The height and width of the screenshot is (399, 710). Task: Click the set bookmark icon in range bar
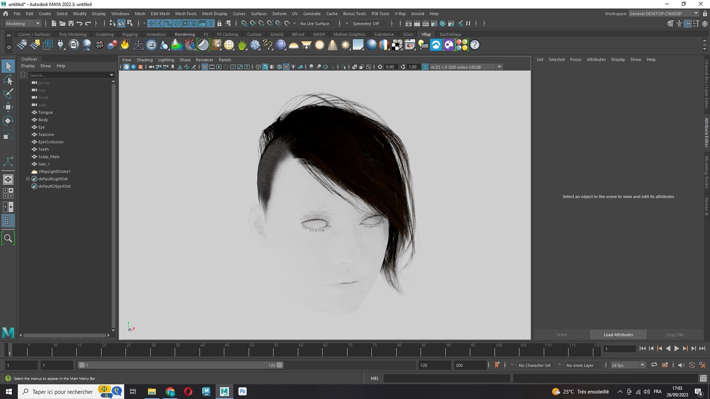tap(497, 365)
